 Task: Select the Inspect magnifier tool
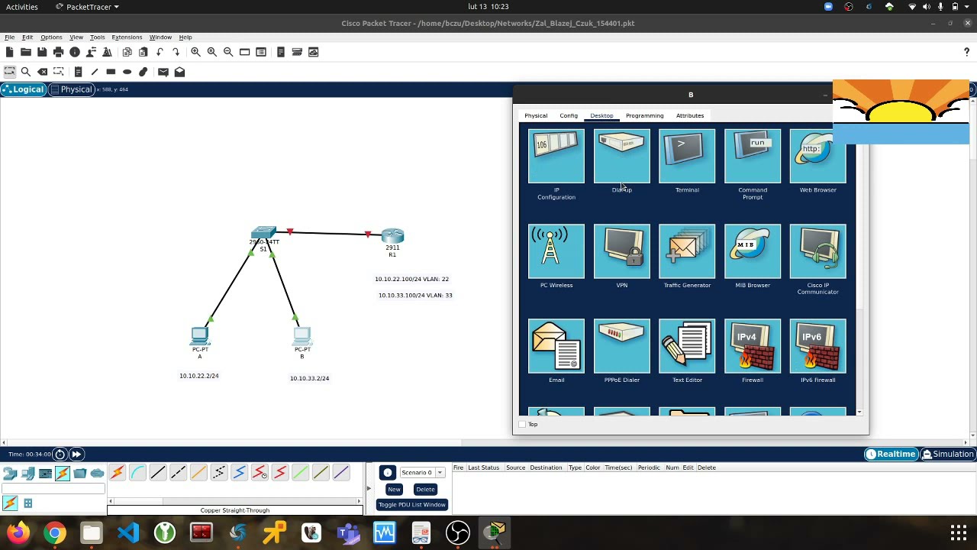coord(26,72)
